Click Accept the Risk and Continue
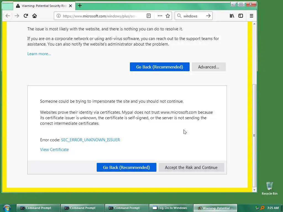The image size is (283, 212). (191, 167)
